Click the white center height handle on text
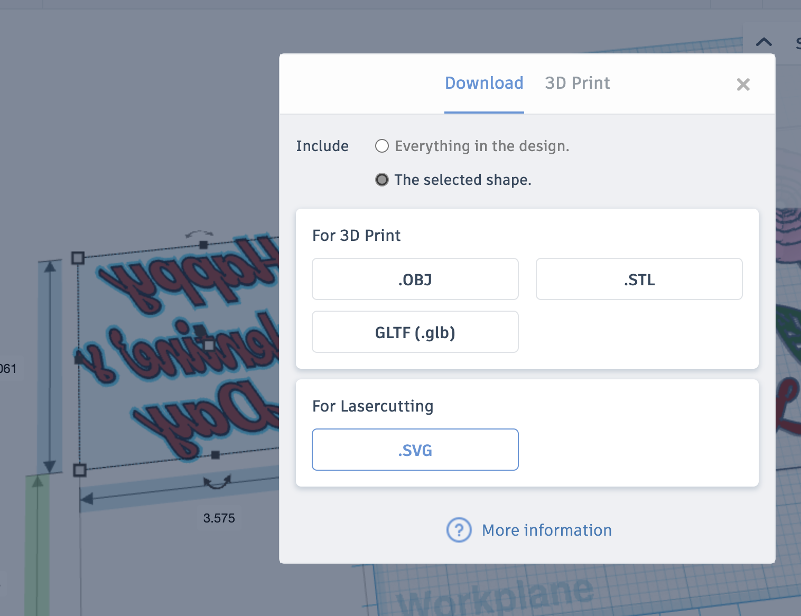The height and width of the screenshot is (616, 801). point(209,346)
